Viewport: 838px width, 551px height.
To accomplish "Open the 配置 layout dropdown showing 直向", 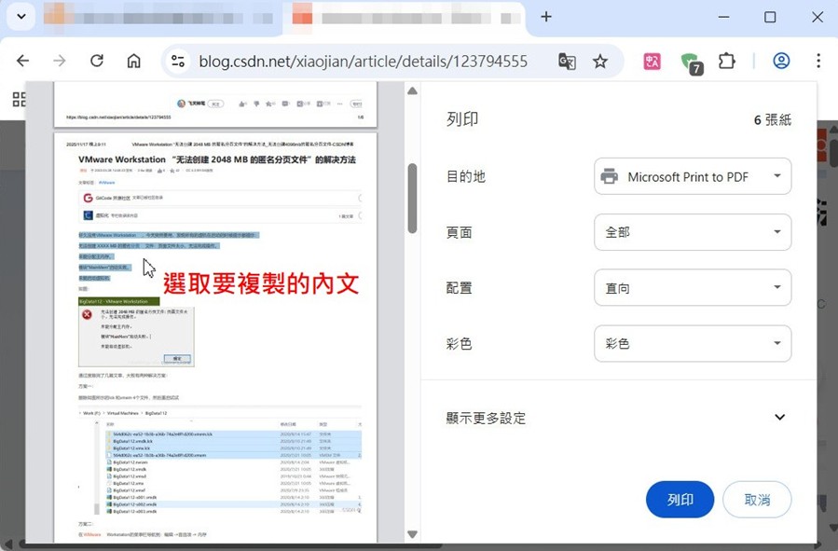I will coord(692,288).
